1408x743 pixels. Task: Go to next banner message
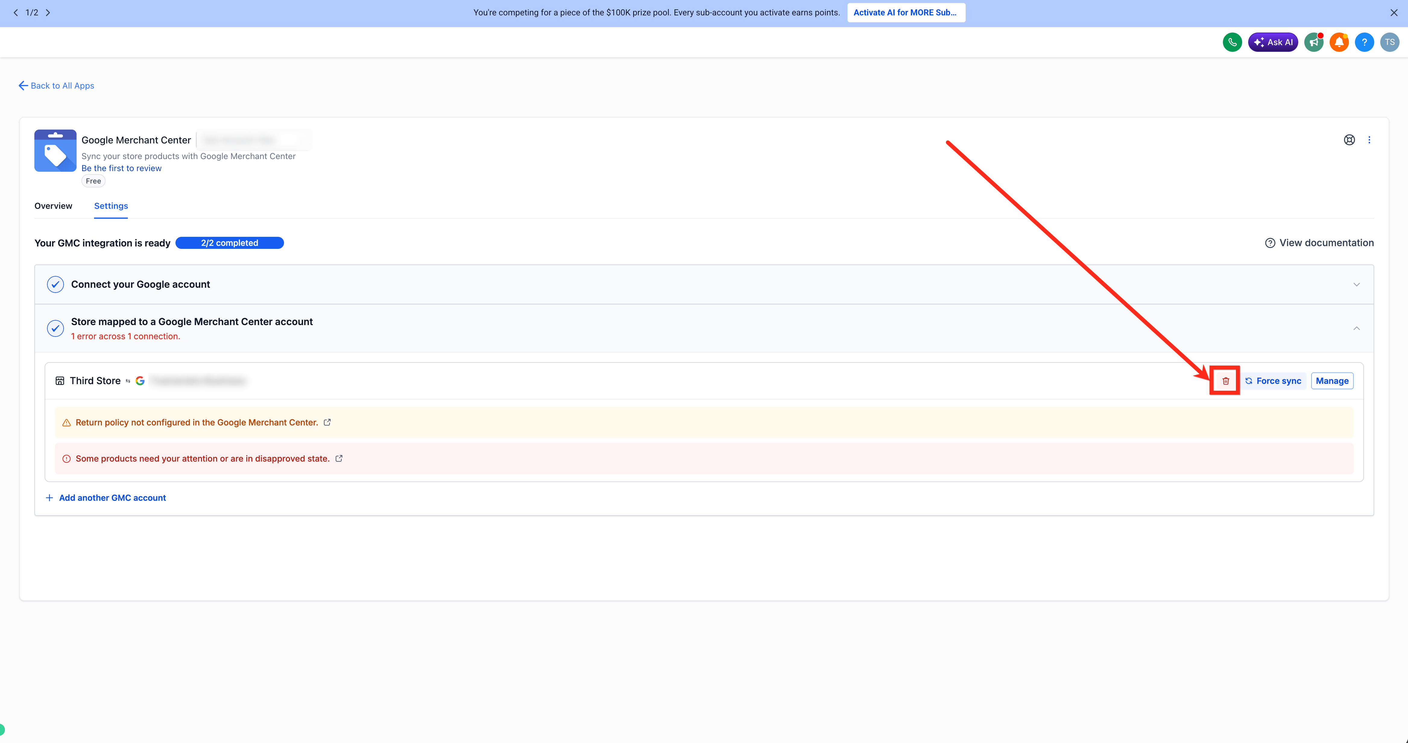(48, 13)
